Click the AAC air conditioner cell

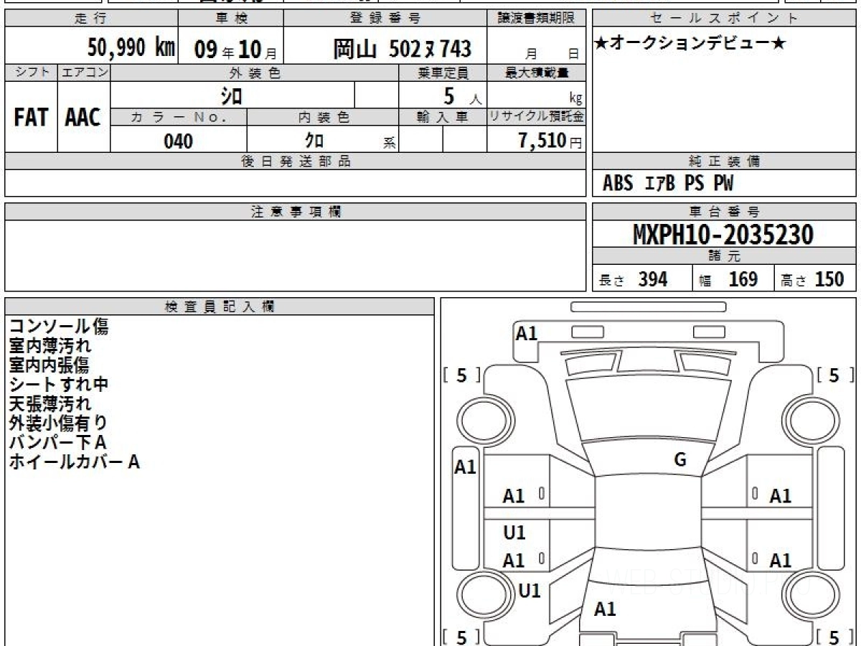coord(83,118)
